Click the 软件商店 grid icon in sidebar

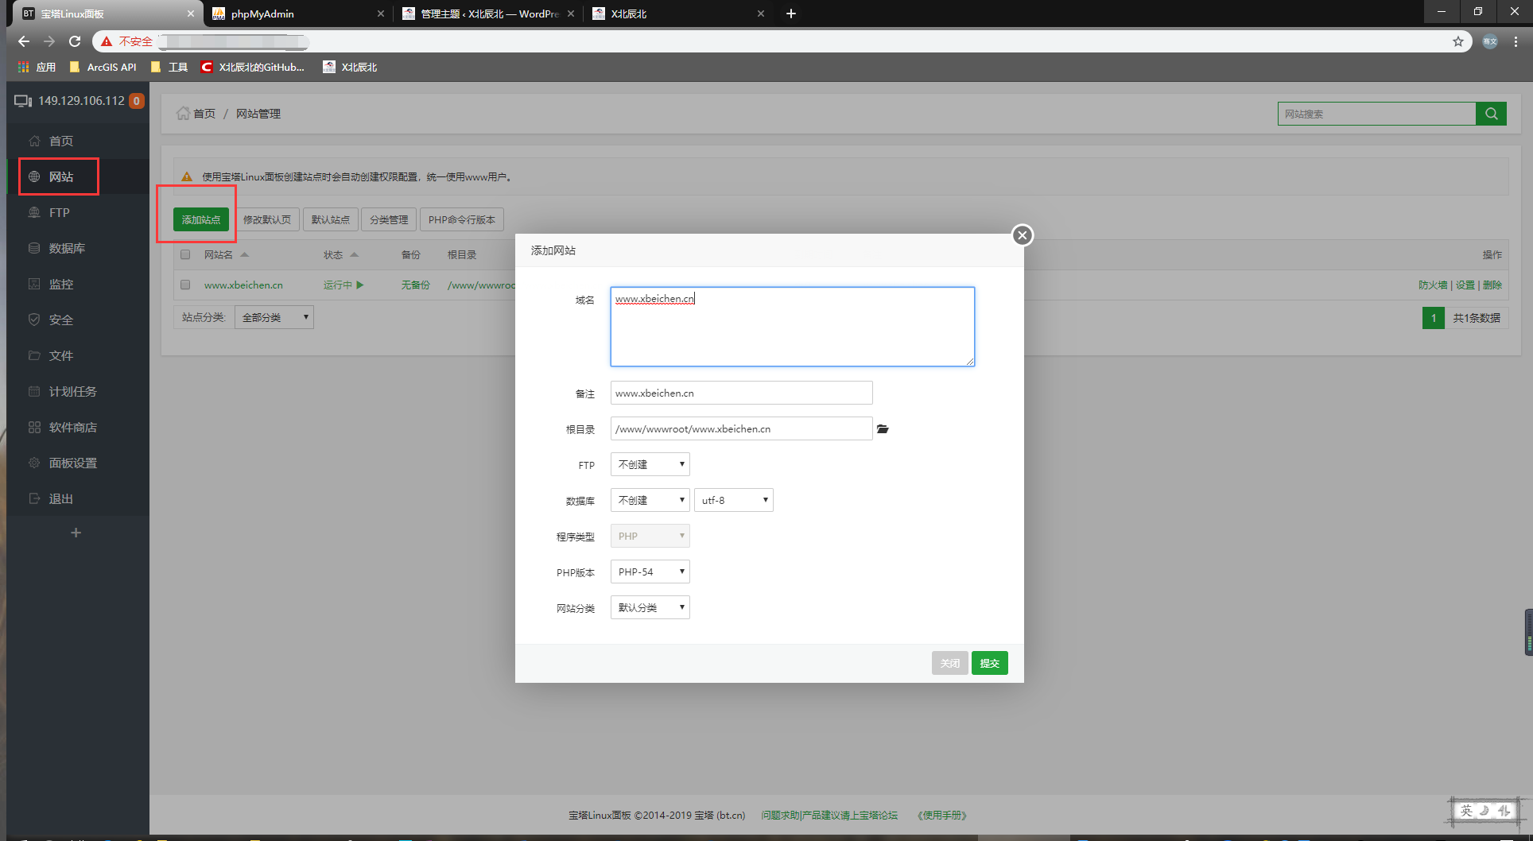tap(34, 427)
